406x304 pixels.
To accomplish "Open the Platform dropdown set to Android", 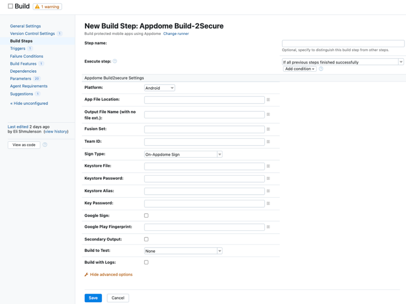I will pos(160,88).
